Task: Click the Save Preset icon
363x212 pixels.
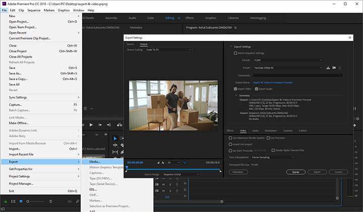Action: coord(328,67)
